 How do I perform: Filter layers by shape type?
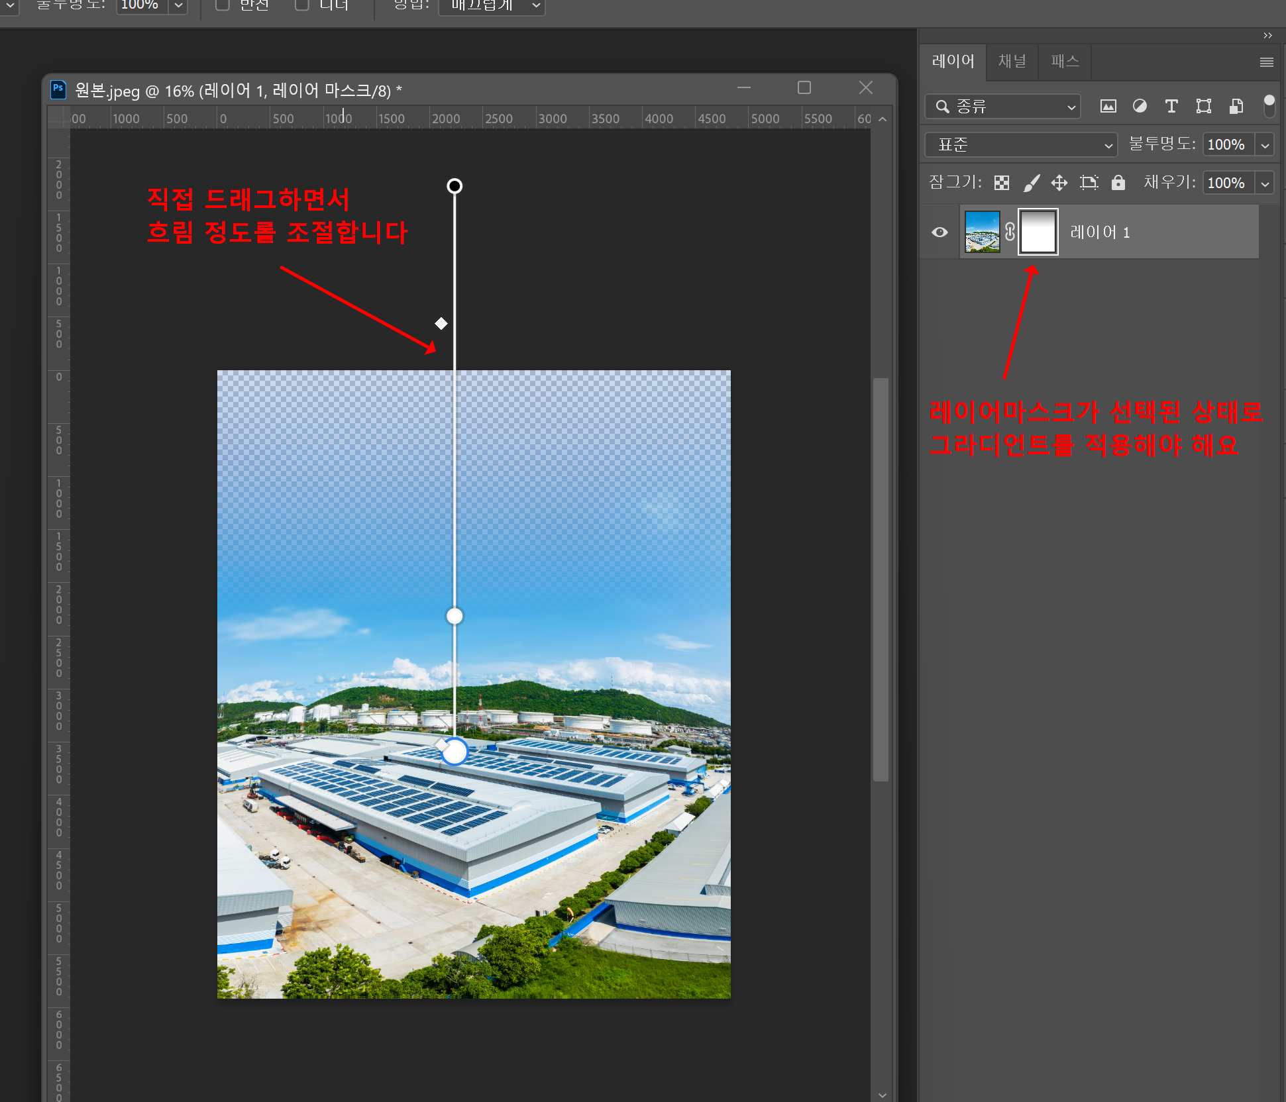[x=1203, y=106]
